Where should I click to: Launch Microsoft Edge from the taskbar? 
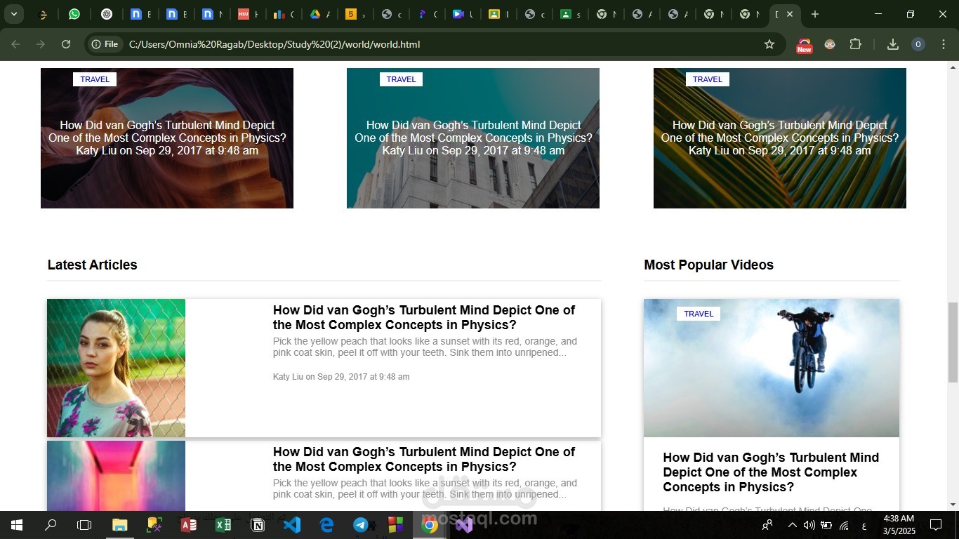tap(326, 525)
